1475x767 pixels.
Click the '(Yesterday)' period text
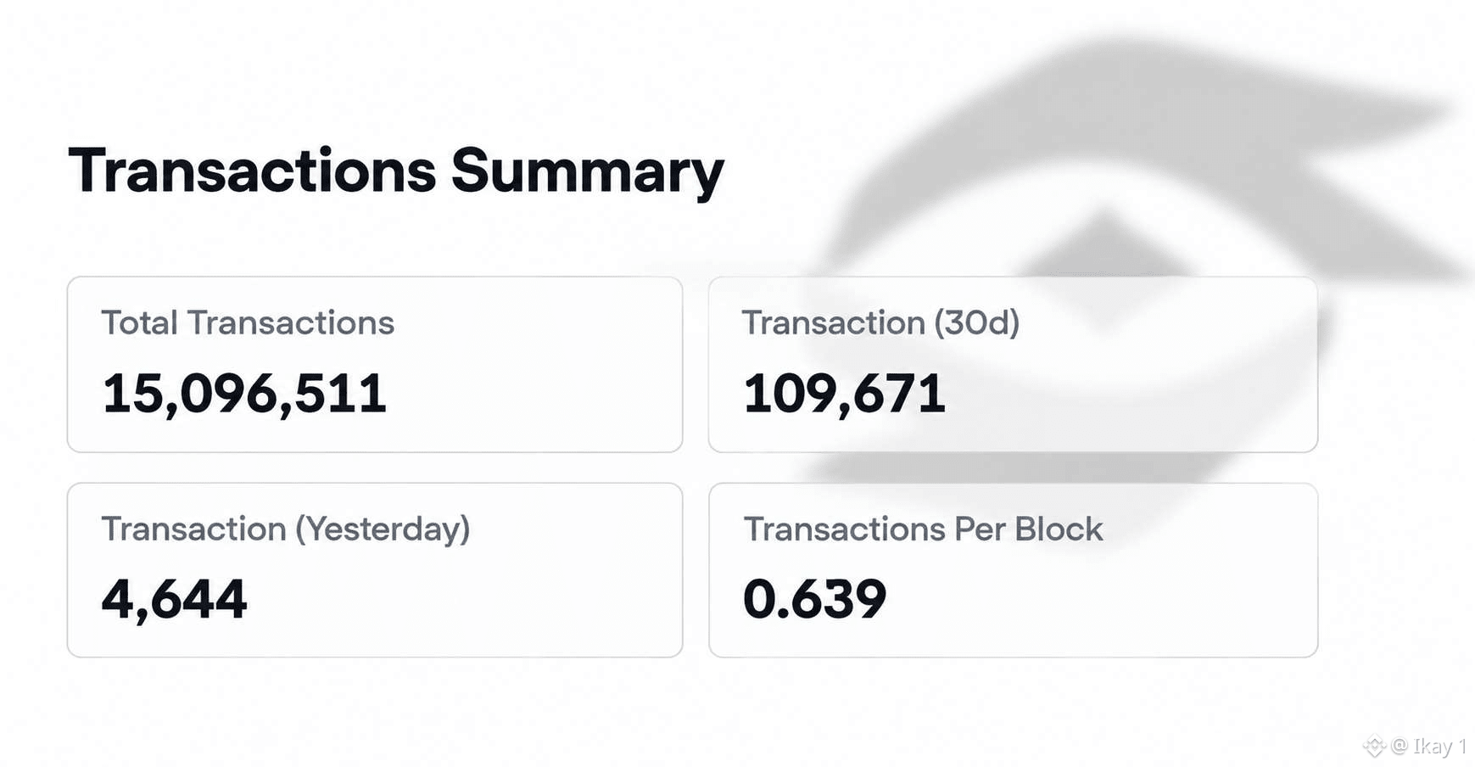pos(383,529)
